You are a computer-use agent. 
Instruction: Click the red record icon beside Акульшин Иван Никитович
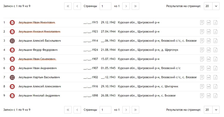[12, 23]
